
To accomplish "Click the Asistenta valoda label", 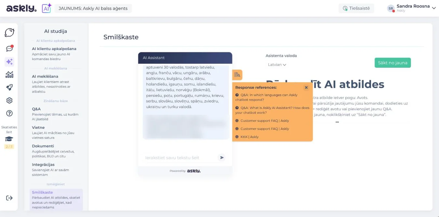I will 281,56.
